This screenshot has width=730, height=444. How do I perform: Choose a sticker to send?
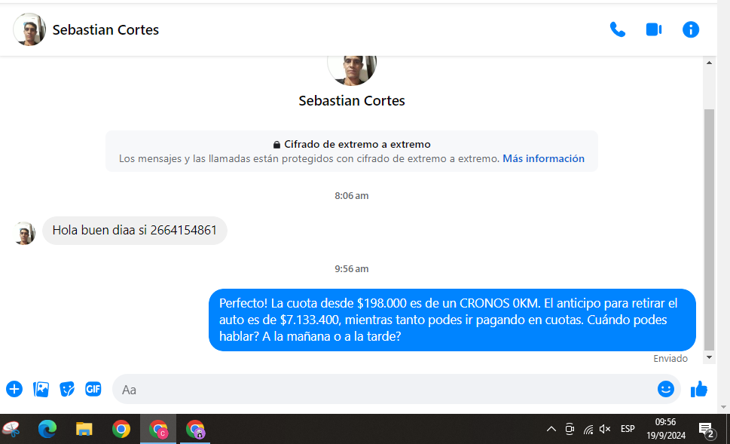click(67, 389)
